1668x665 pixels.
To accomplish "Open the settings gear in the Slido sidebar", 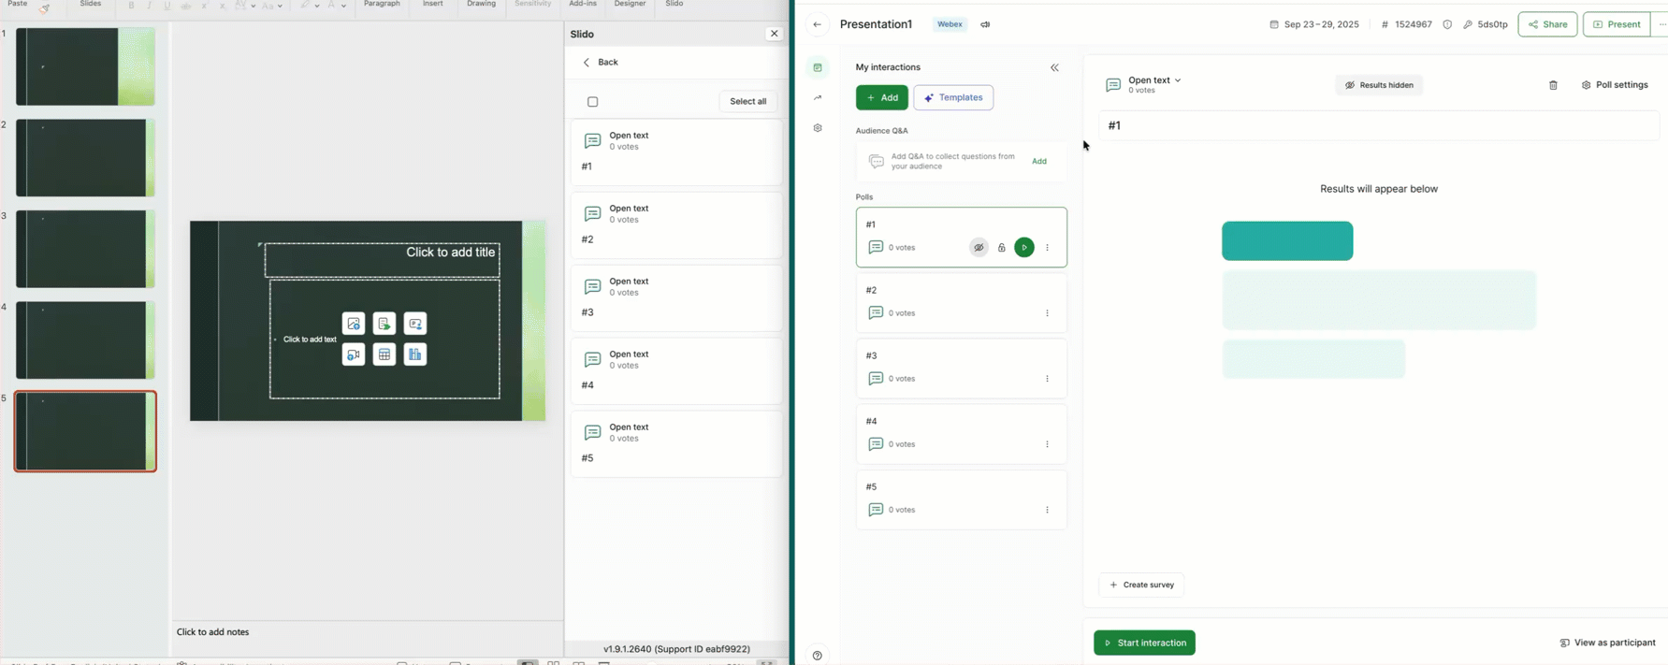I will point(818,128).
